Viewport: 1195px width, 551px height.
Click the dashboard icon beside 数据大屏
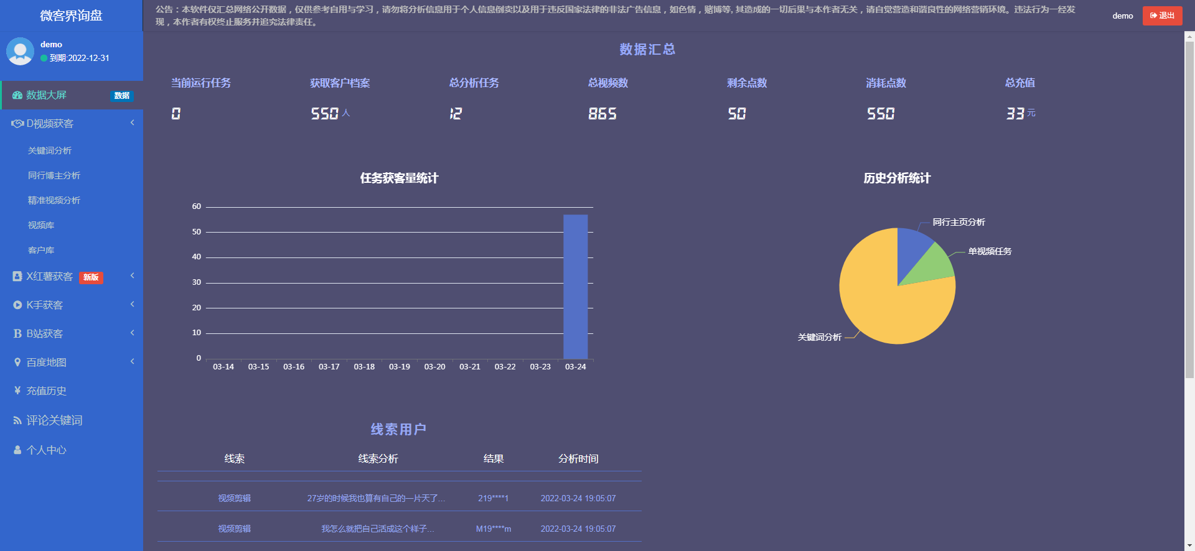point(17,95)
